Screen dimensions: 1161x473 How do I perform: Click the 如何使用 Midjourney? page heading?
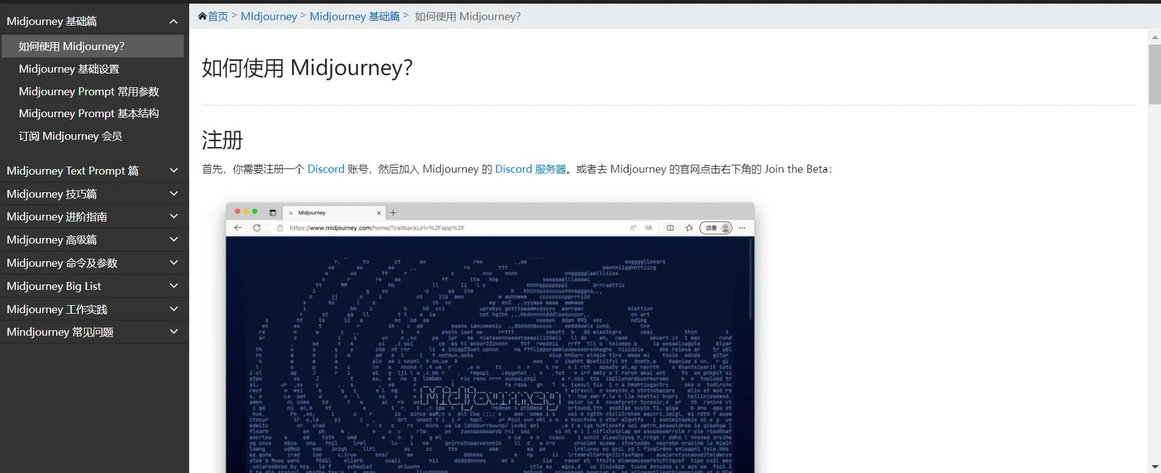tap(307, 67)
